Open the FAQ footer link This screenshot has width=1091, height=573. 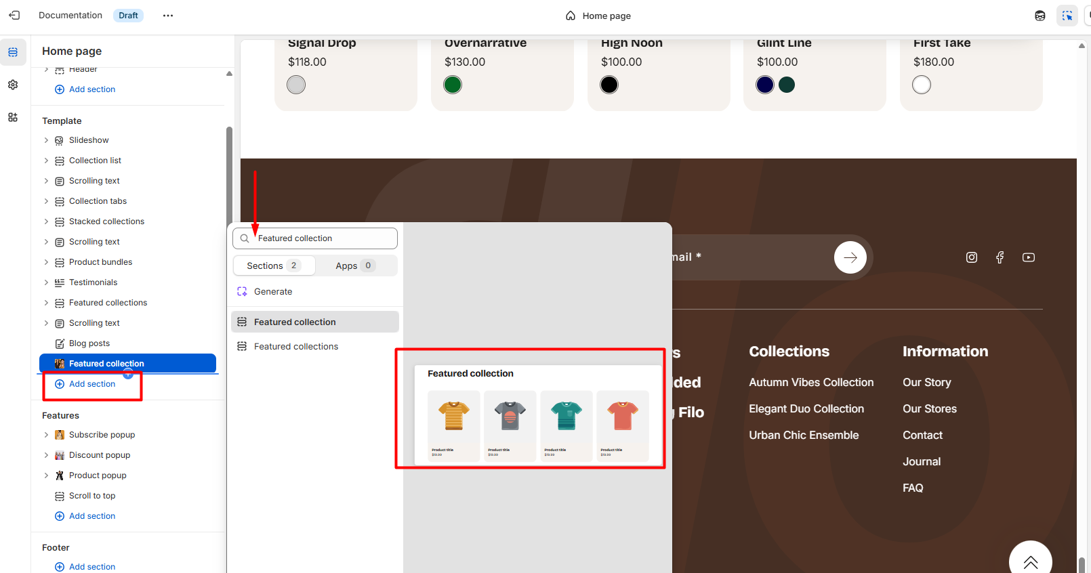point(913,488)
